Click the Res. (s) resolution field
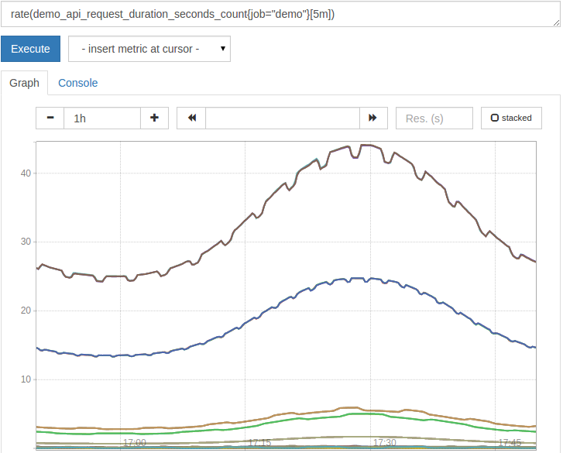The height and width of the screenshot is (453, 563). pyautogui.click(x=434, y=118)
